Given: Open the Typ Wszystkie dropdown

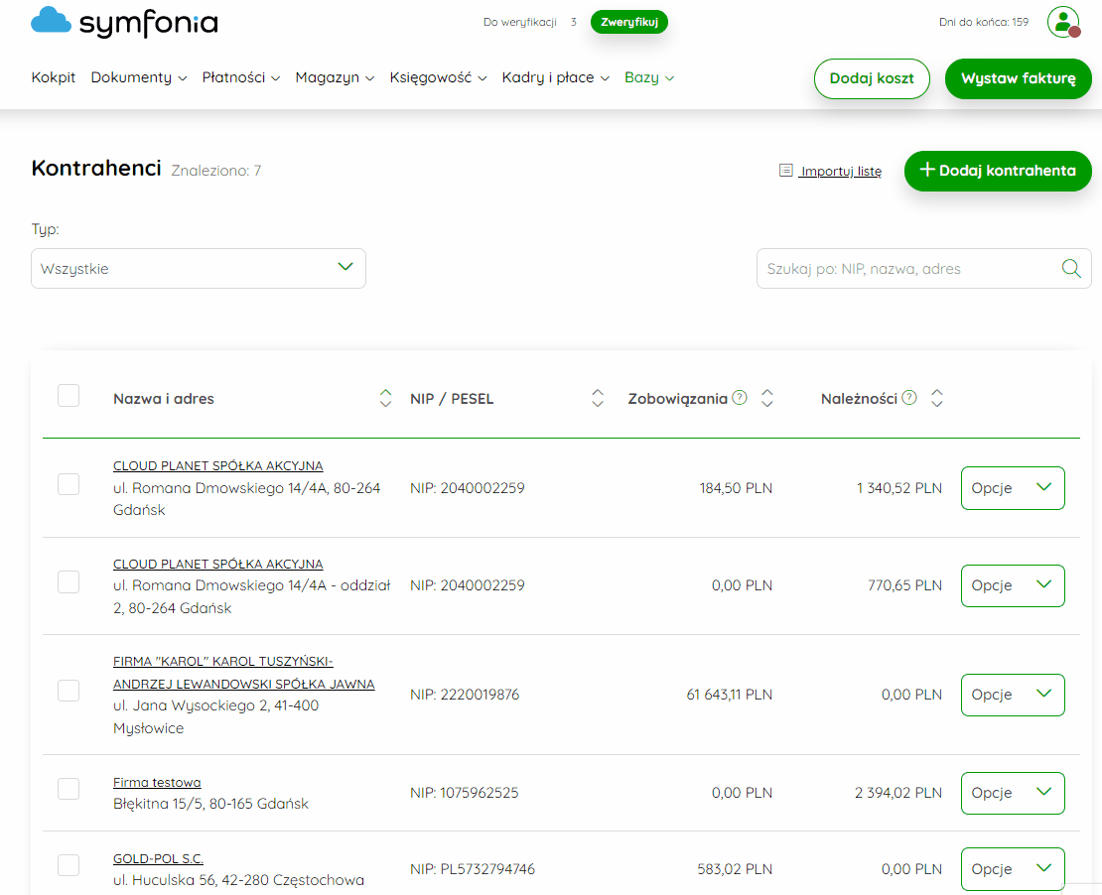Looking at the screenshot, I should tap(199, 268).
